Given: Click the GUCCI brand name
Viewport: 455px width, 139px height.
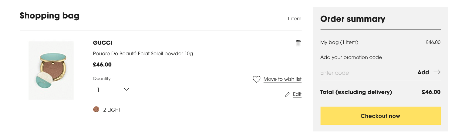Looking at the screenshot, I should (103, 43).
